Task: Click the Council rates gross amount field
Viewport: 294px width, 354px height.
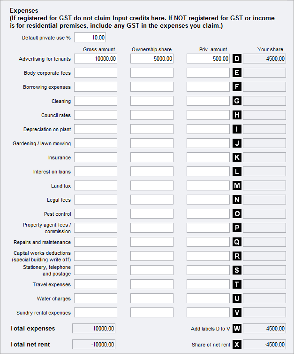Action: [96, 115]
